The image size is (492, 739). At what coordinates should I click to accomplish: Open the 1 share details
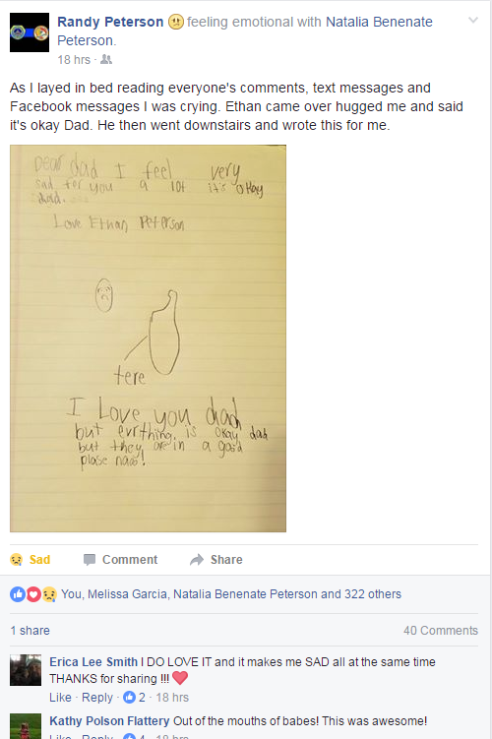pyautogui.click(x=31, y=631)
